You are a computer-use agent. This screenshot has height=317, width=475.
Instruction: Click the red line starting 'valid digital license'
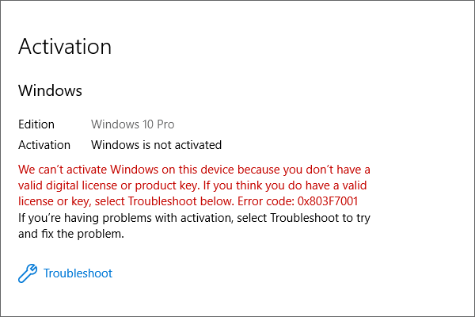192,185
